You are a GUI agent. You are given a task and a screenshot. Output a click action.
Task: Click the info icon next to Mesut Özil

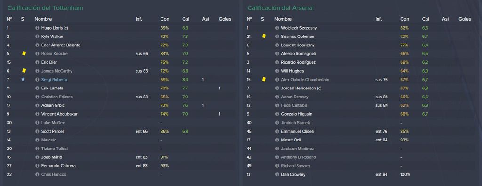(277, 140)
